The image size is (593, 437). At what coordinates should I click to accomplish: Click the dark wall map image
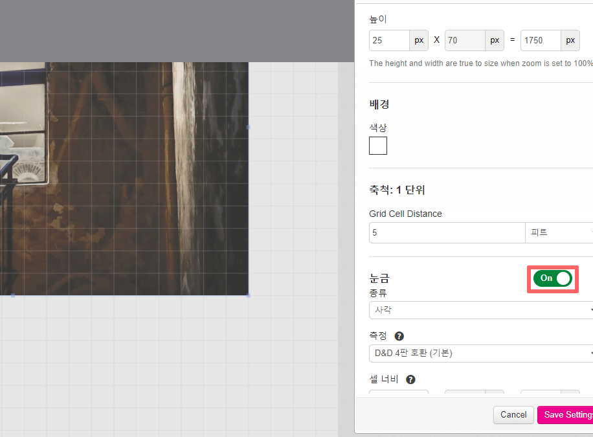pos(124,179)
